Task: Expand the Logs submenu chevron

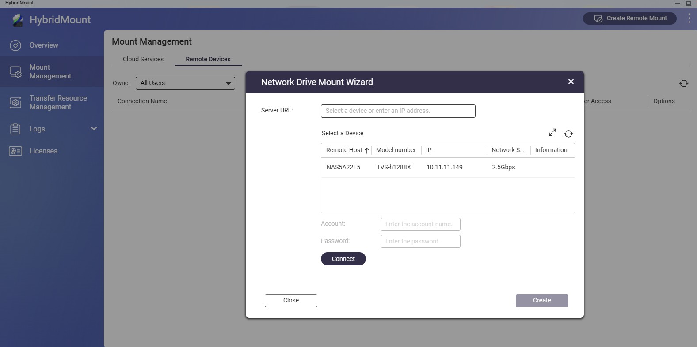Action: (94, 129)
